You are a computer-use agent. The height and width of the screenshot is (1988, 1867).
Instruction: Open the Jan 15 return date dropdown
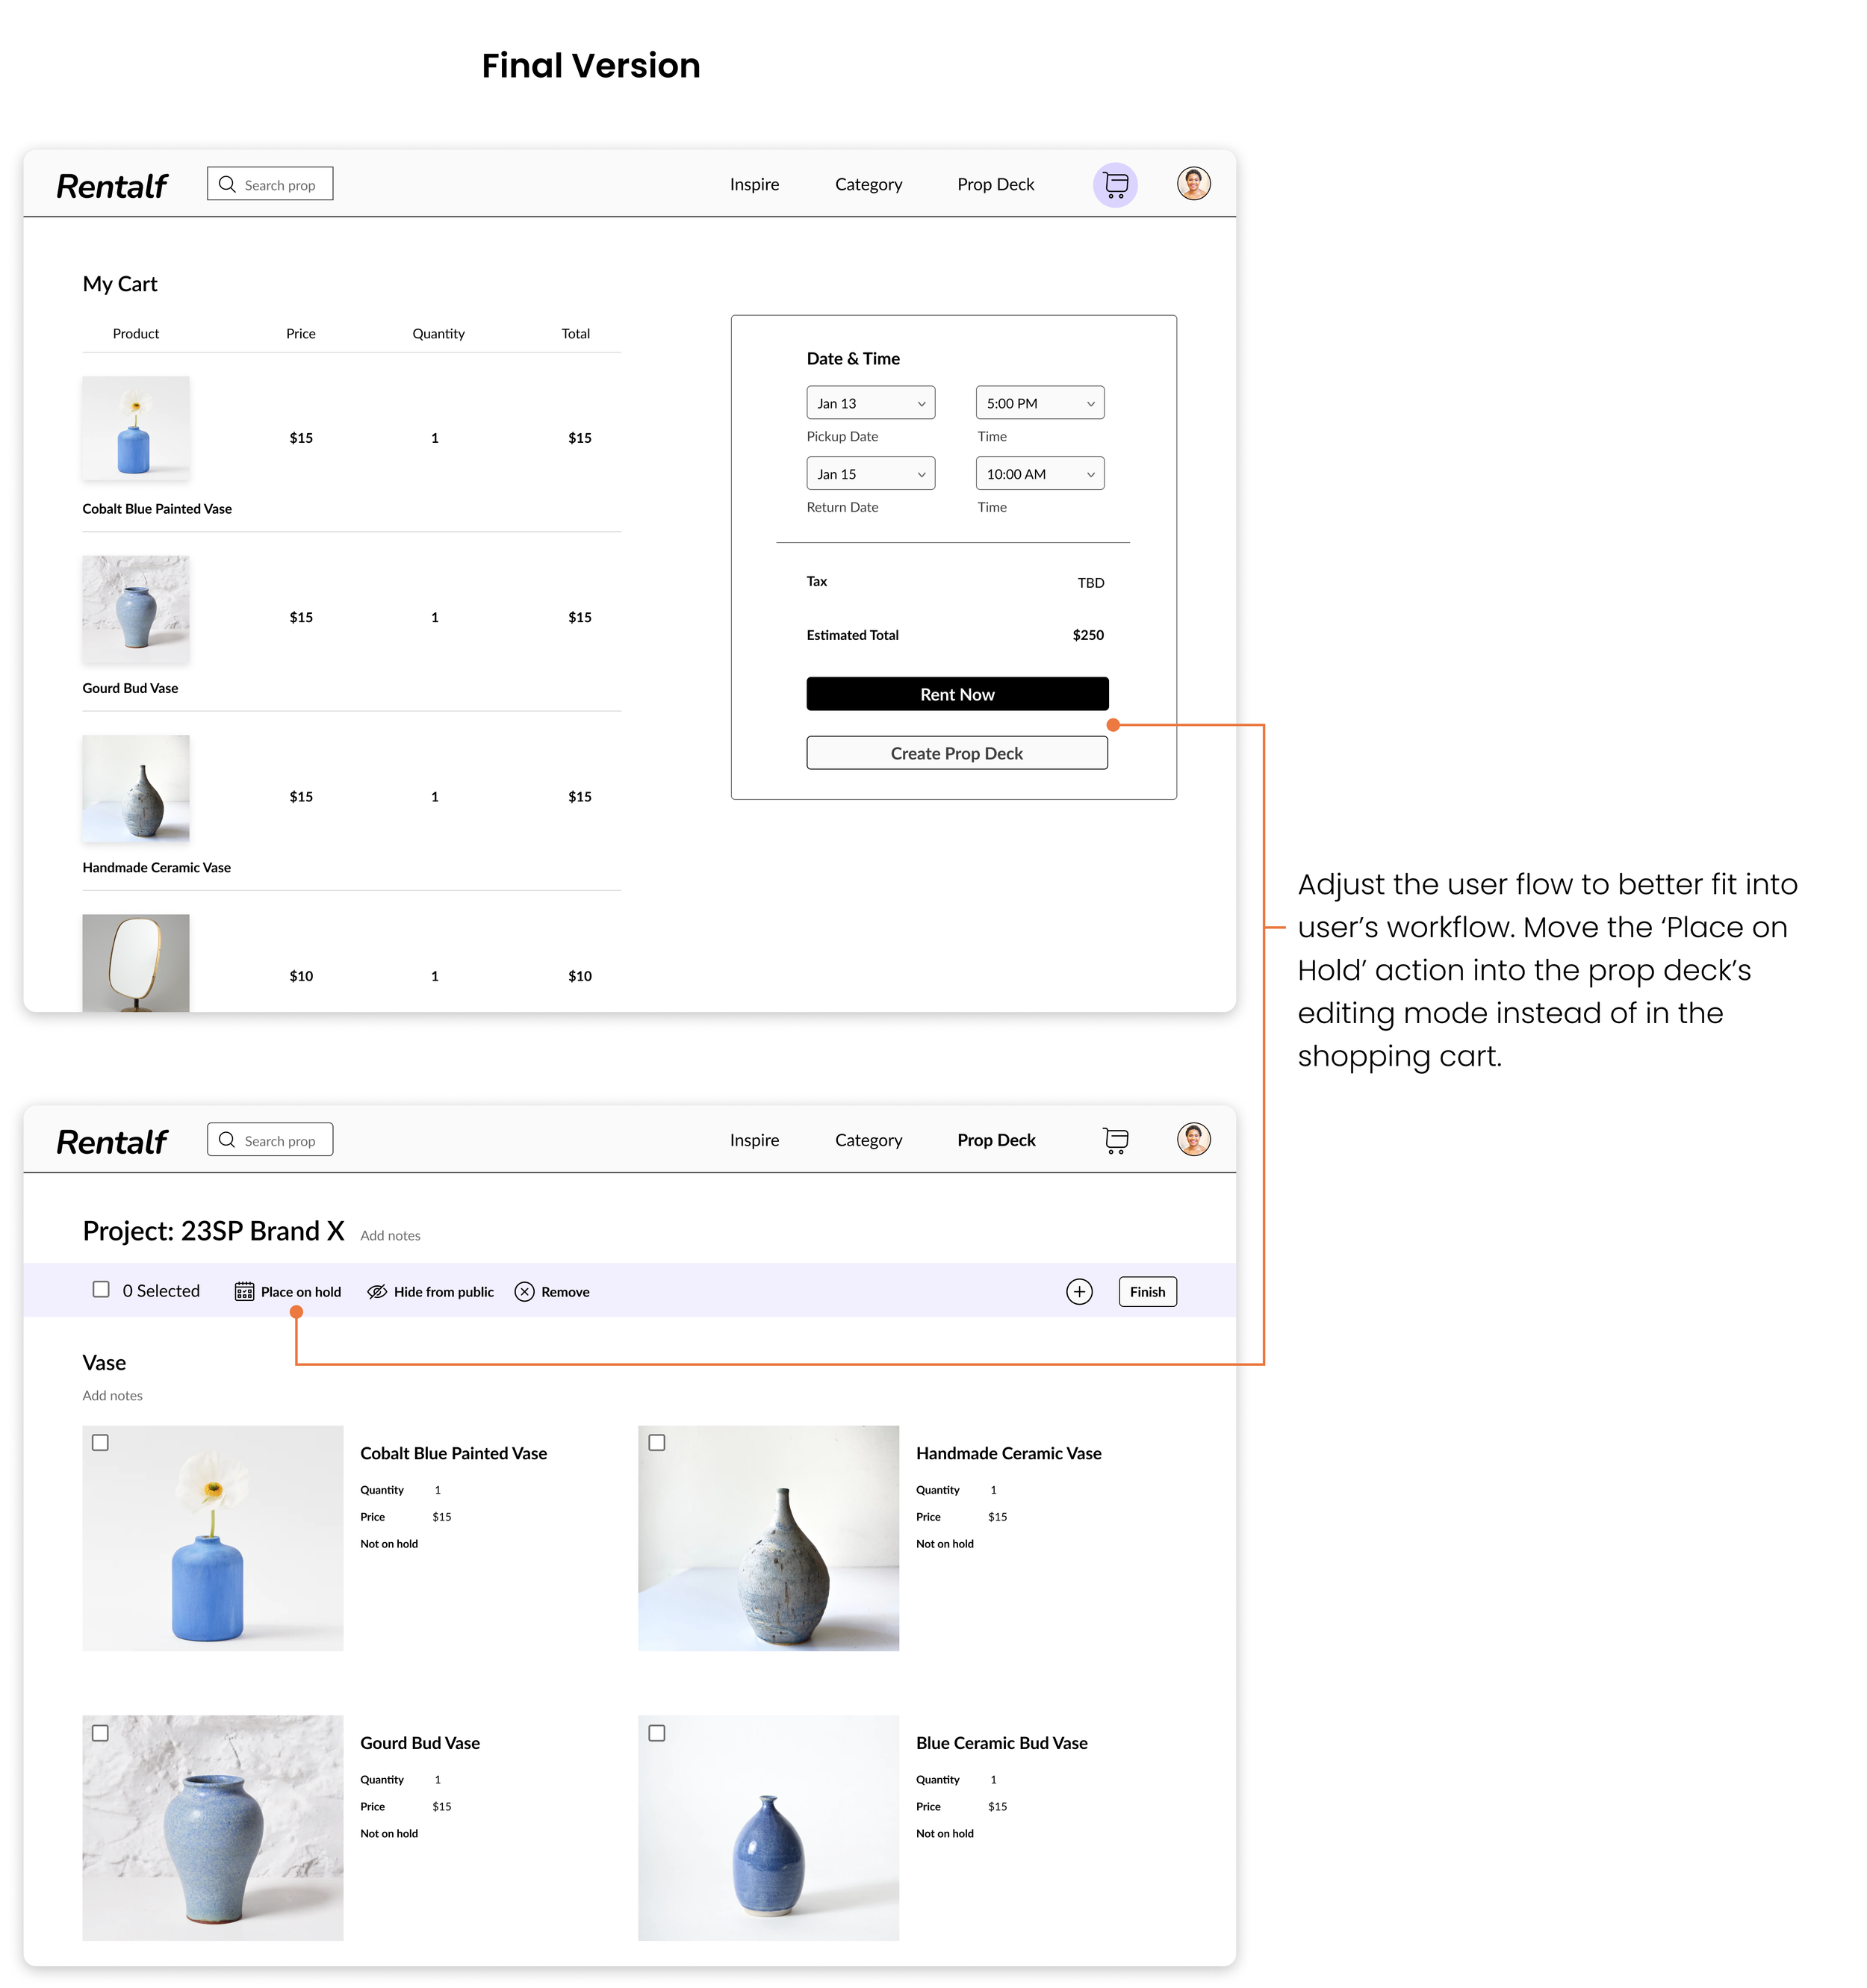pos(870,474)
